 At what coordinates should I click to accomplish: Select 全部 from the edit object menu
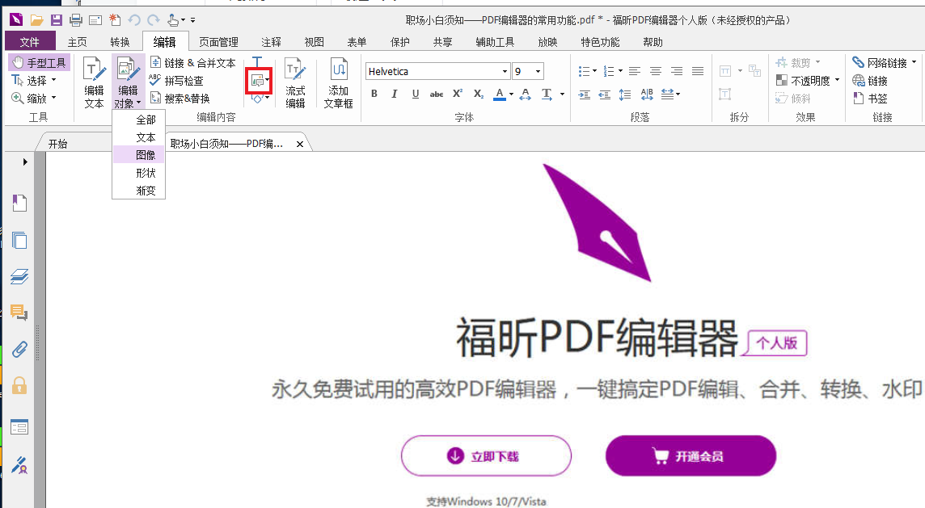tap(139, 120)
